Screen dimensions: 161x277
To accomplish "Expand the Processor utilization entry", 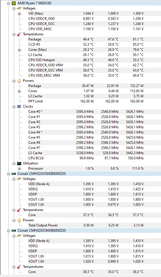I will pos(19,169).
